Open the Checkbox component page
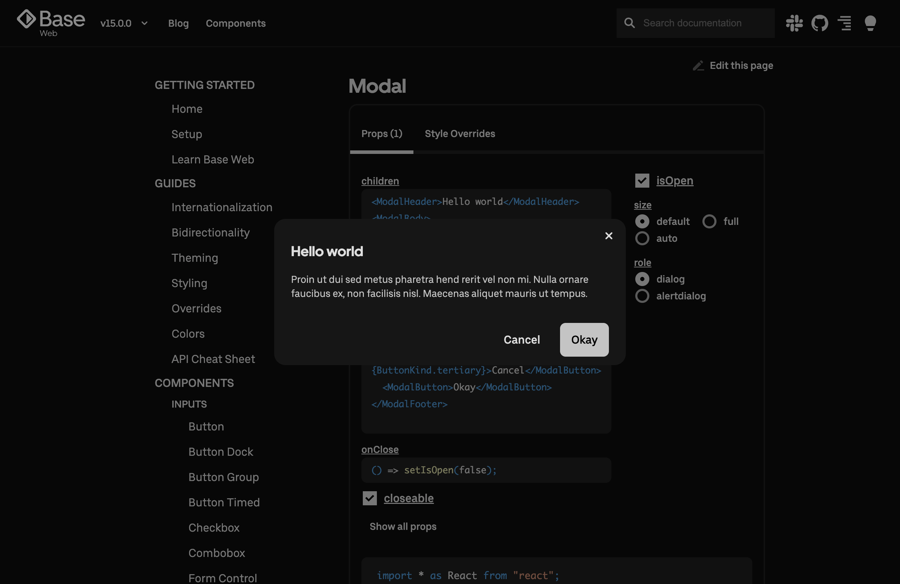The image size is (900, 584). point(214,528)
